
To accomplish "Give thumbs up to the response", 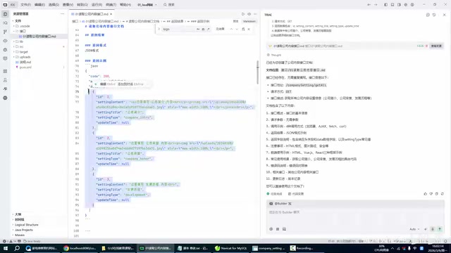I will (x=426, y=194).
